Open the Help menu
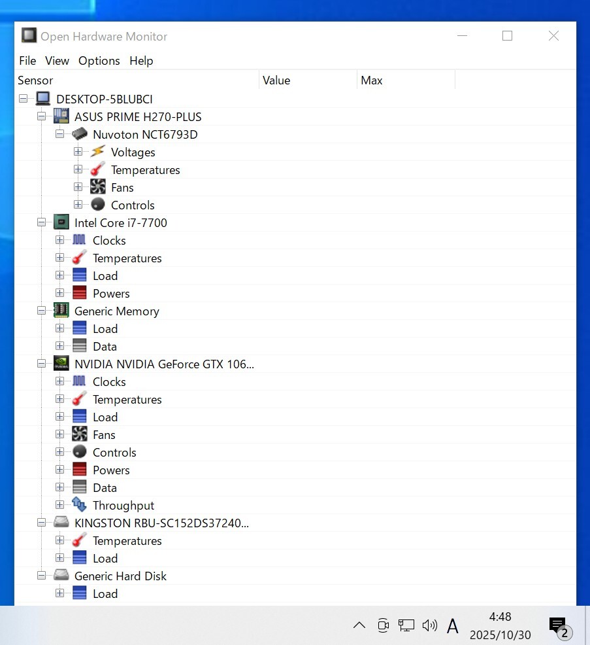Viewport: 590px width, 645px height. 141,60
